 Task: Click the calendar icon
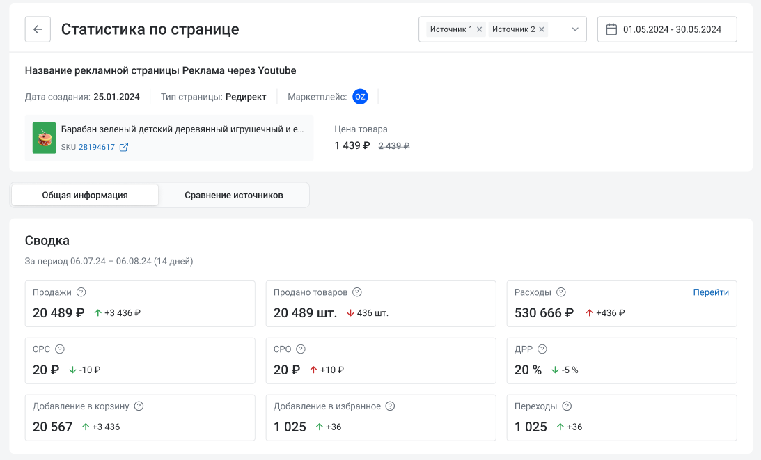click(611, 29)
